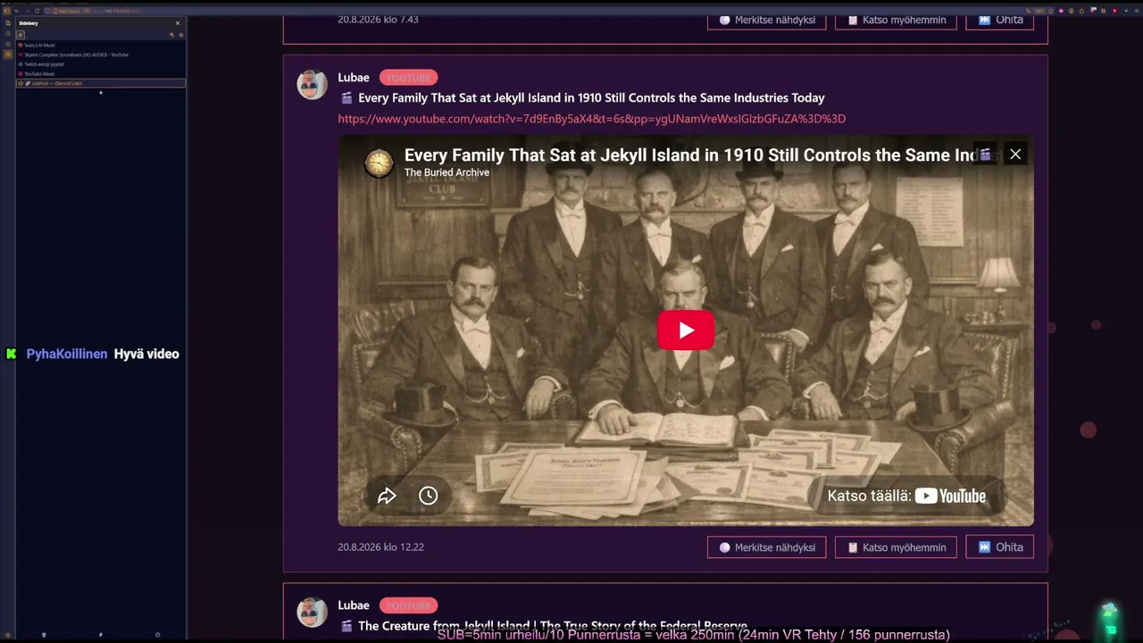Click Lubae's avatar on The Creature post
This screenshot has width=1143, height=643.
312,612
